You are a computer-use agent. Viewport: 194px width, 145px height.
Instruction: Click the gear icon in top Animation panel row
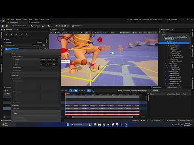[46, 39]
